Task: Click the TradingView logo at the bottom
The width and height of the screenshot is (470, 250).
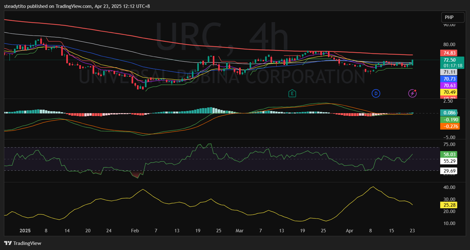Action: 23,243
